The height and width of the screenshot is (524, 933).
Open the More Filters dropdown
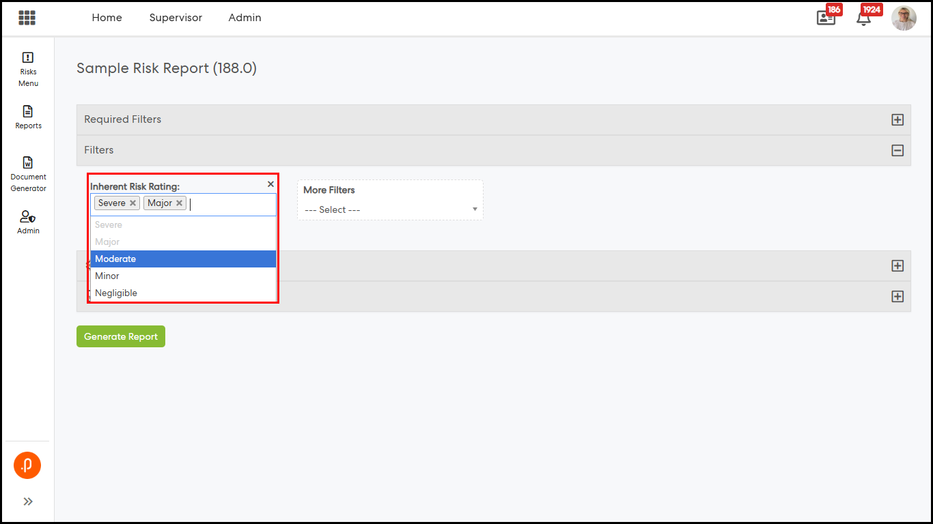coord(390,209)
